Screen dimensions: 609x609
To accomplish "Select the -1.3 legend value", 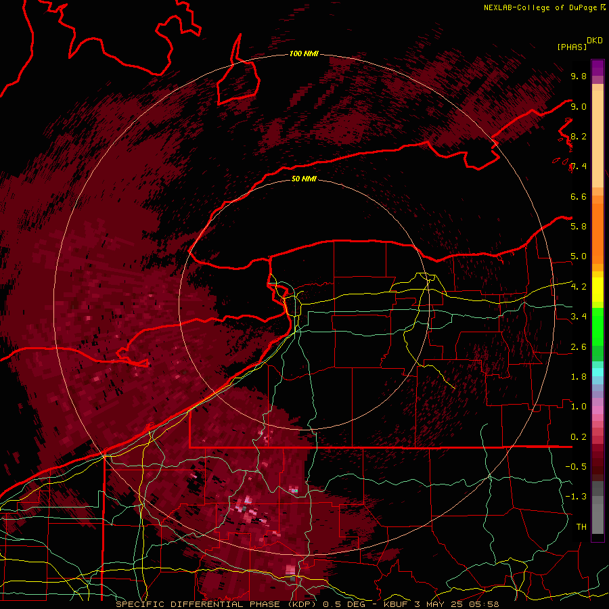I will click(x=576, y=497).
